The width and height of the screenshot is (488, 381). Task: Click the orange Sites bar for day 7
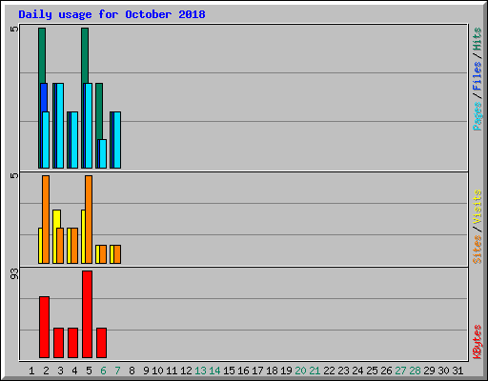click(117, 254)
